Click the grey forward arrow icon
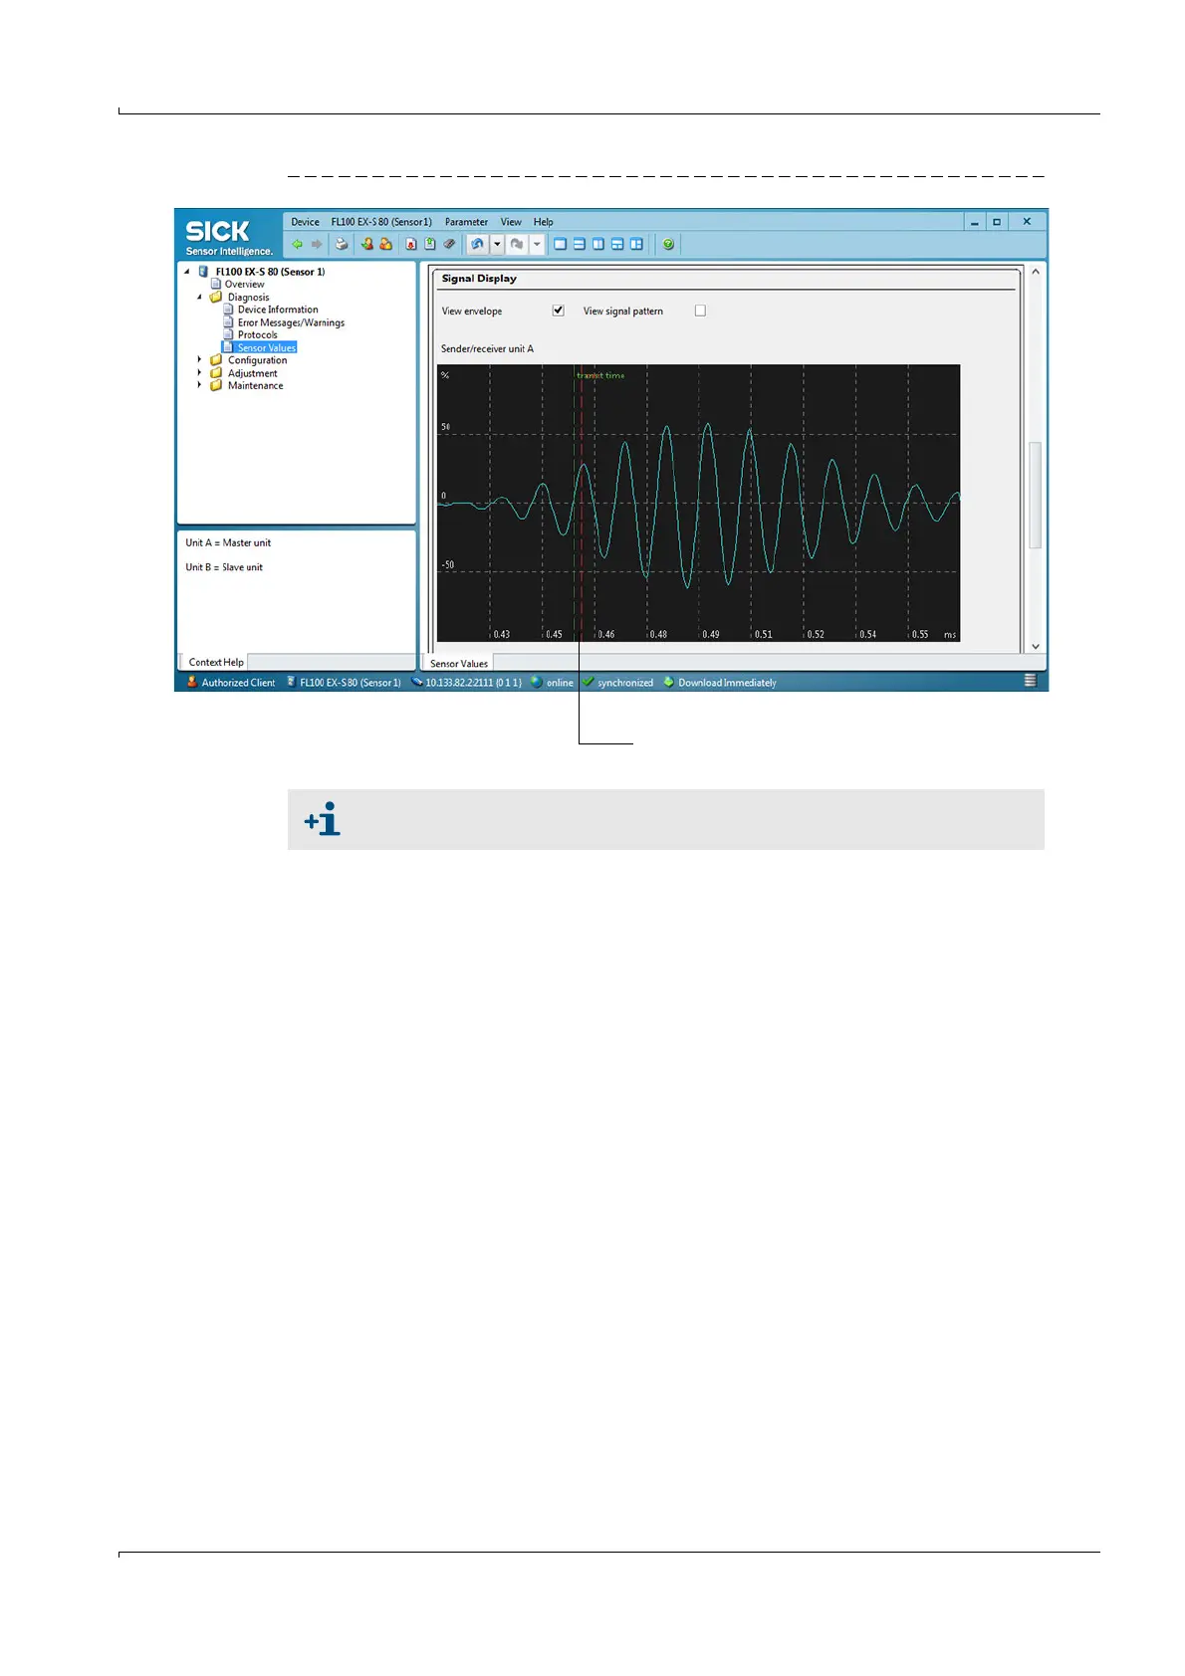Screen dimensions: 1185x1676 [317, 244]
